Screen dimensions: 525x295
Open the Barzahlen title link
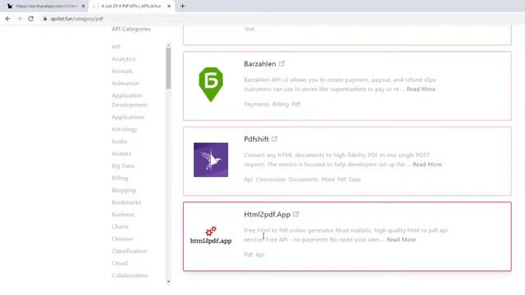pos(260,64)
